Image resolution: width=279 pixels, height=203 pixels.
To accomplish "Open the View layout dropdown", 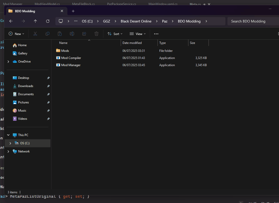I will (138, 34).
